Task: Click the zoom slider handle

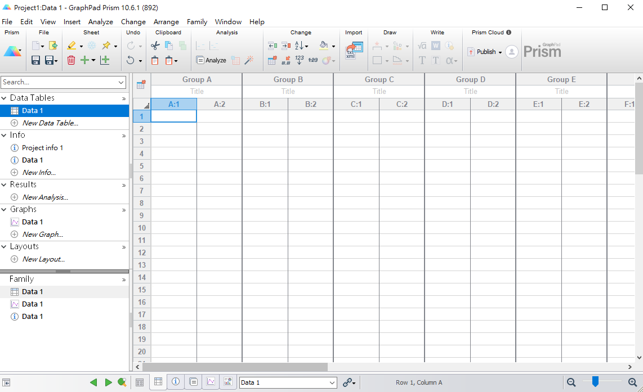Action: coord(595,382)
